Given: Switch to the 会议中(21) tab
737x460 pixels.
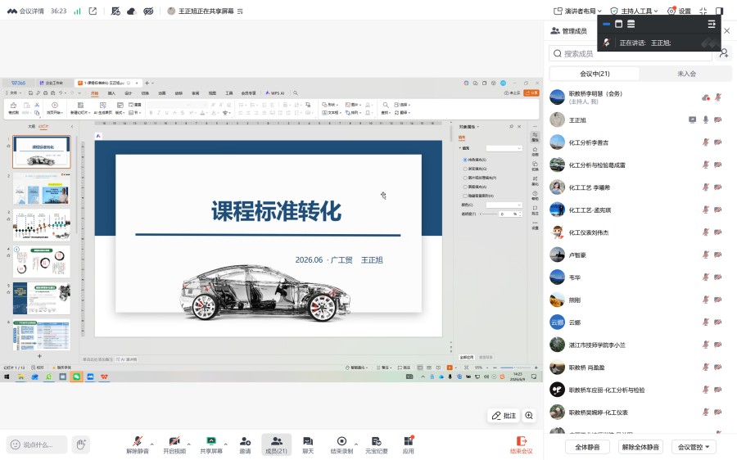Looking at the screenshot, I should pos(595,74).
